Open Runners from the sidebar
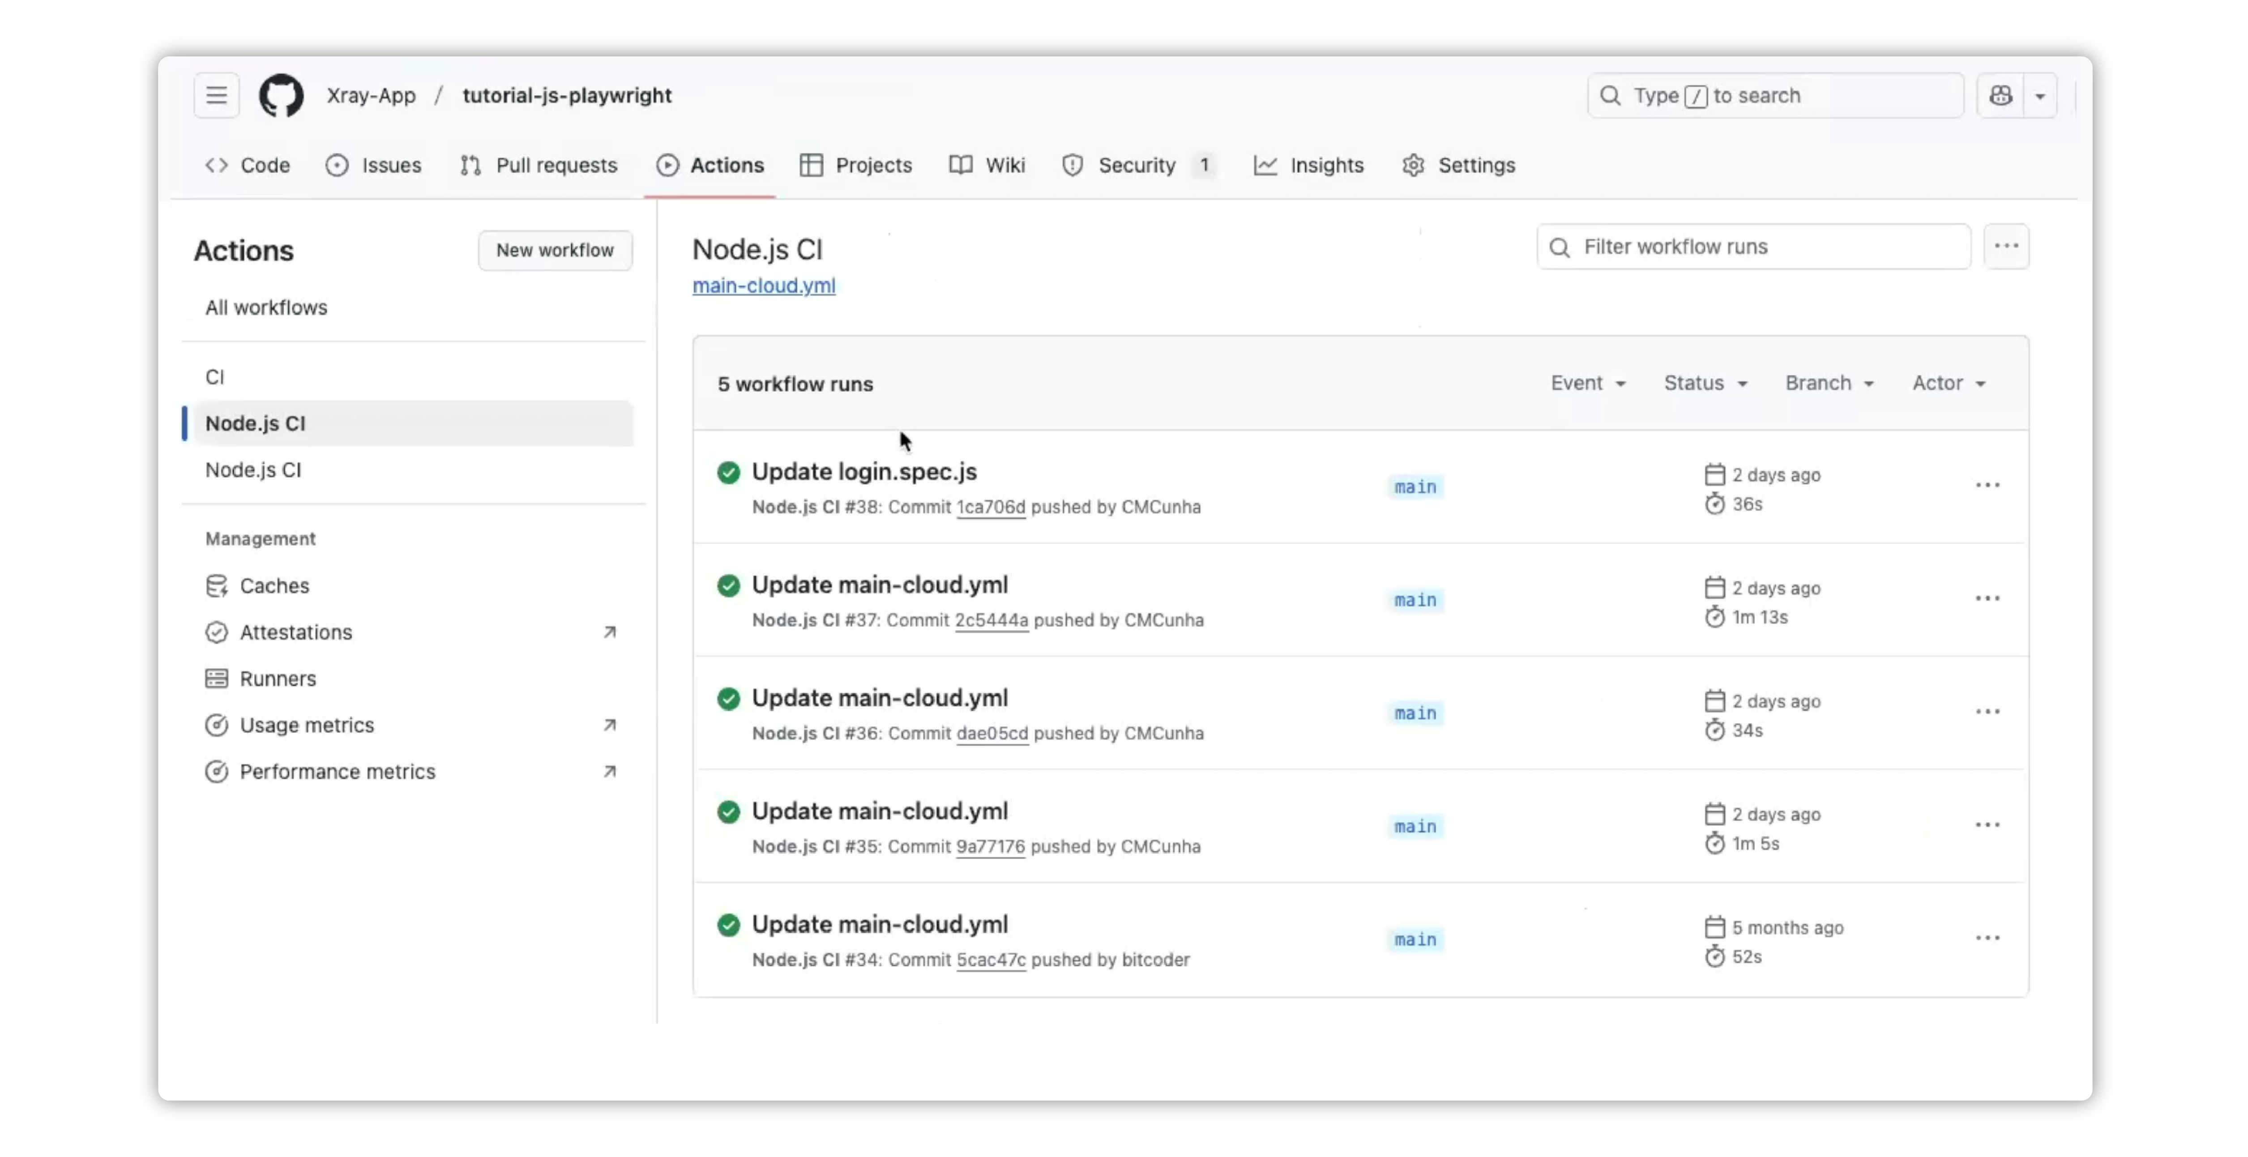 [278, 678]
